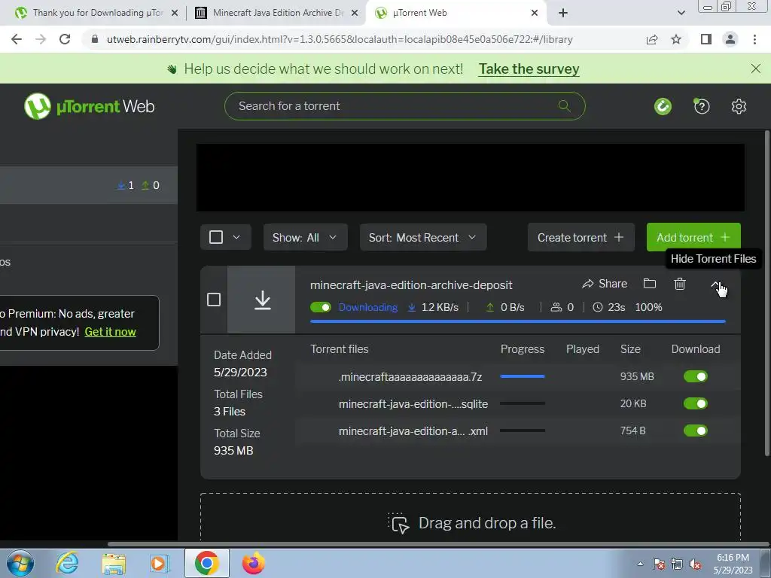This screenshot has width=771, height=578.
Task: Open Windows Start menu
Action: pyautogui.click(x=20, y=563)
